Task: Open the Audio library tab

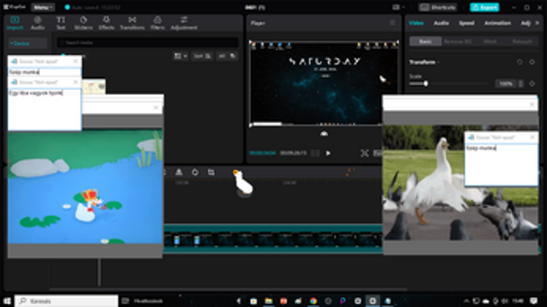Action: tap(37, 23)
